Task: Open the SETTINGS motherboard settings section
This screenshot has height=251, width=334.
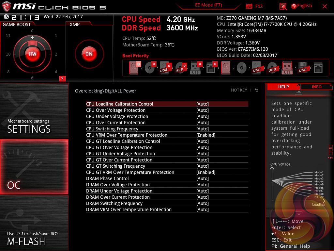Action: [34, 110]
